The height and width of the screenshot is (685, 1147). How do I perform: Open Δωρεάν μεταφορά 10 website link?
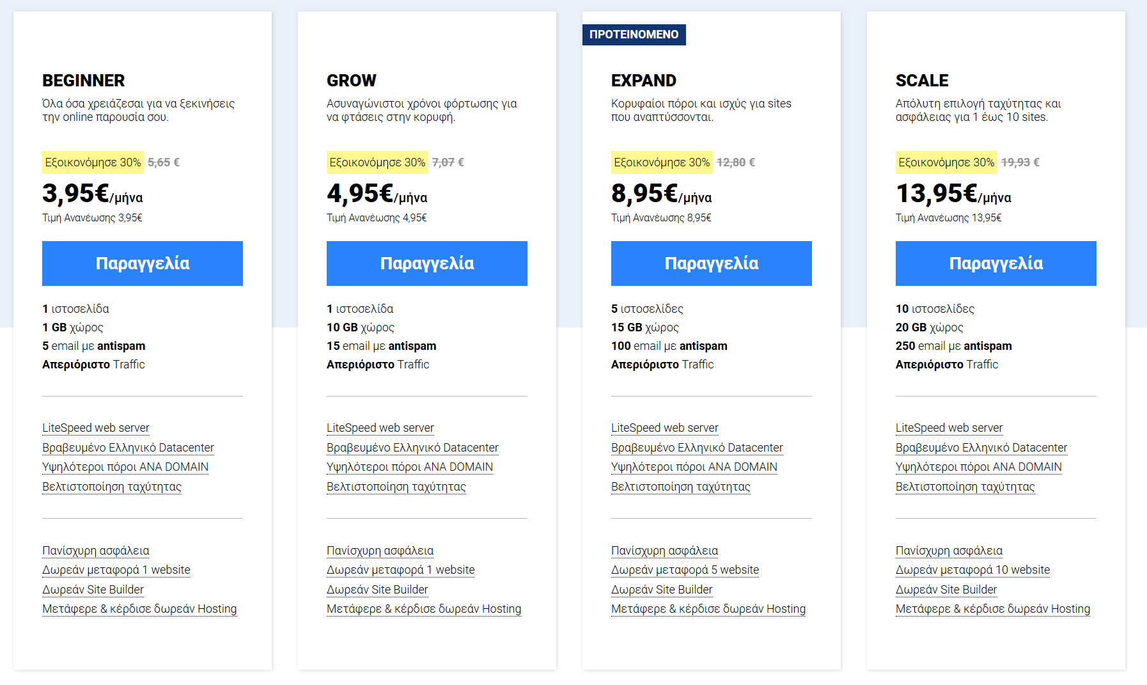972,570
